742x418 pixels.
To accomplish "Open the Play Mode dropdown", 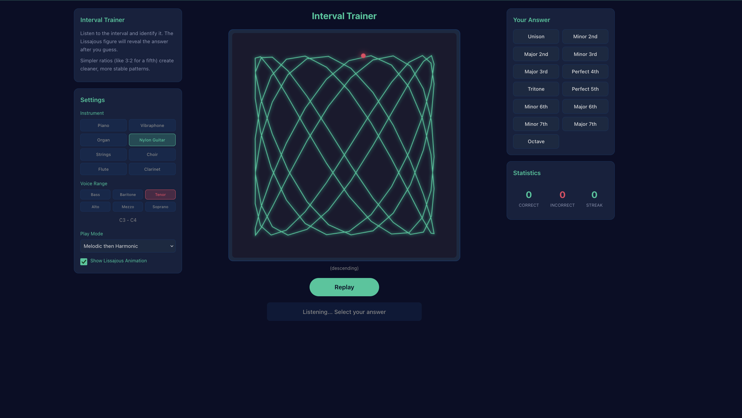I will (x=128, y=246).
